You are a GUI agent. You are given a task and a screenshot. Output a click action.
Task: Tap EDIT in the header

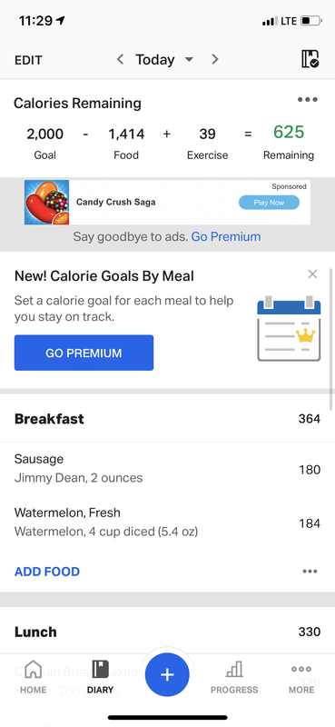click(x=28, y=60)
